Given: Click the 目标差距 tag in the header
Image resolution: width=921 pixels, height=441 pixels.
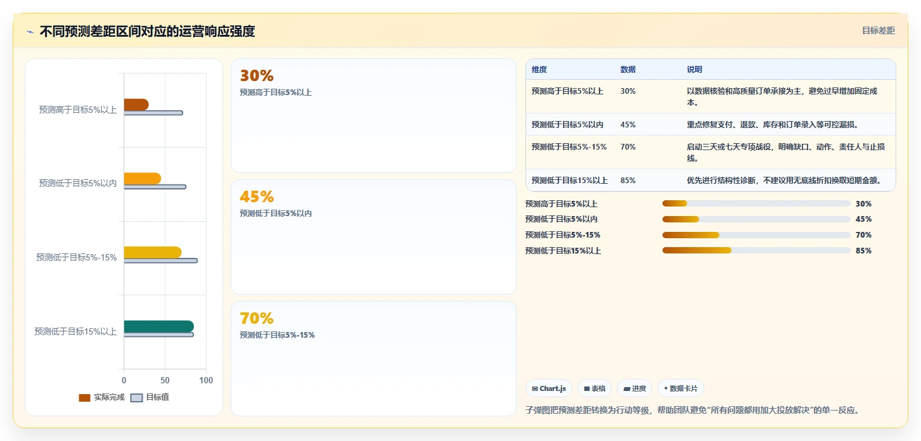Looking at the screenshot, I should (879, 30).
